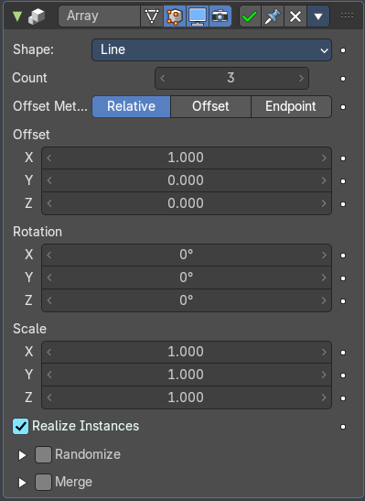The height and width of the screenshot is (501, 365).
Task: Open the Shape dropdown set to Line
Action: (212, 49)
